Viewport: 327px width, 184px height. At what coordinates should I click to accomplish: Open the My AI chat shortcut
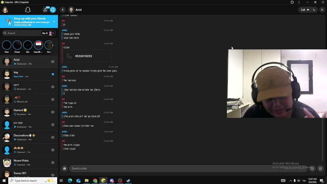(48, 33)
